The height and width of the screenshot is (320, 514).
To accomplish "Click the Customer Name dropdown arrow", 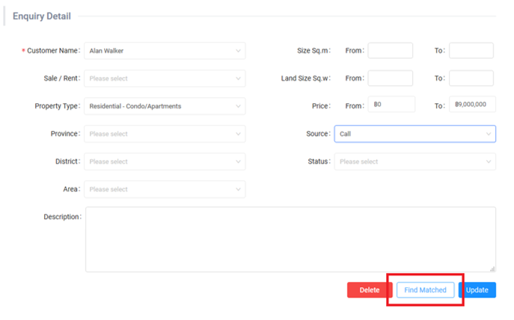I will coord(238,51).
